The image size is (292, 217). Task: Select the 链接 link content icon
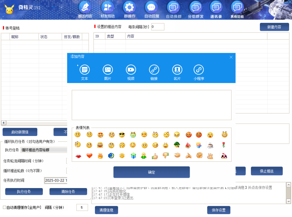(x=154, y=70)
